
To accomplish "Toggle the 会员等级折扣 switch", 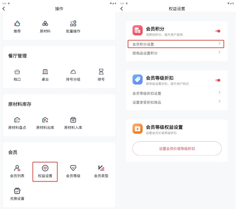I will pyautogui.click(x=218, y=80).
